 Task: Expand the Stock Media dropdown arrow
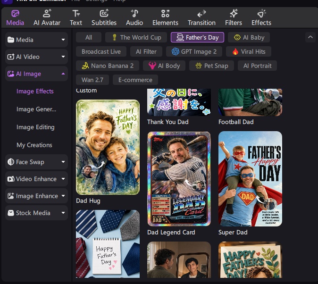(63, 213)
